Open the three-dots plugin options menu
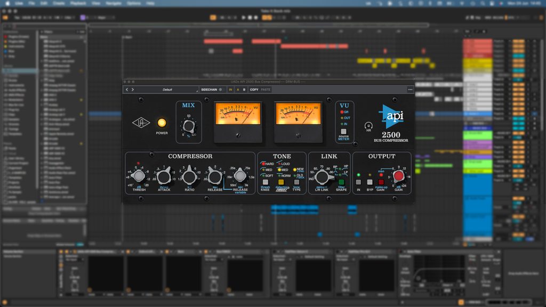This screenshot has height=307, width=546. pyautogui.click(x=410, y=90)
